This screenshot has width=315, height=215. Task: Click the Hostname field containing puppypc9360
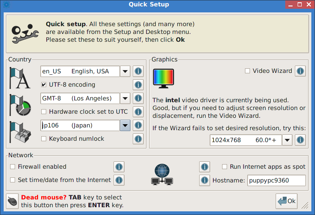[277, 181]
